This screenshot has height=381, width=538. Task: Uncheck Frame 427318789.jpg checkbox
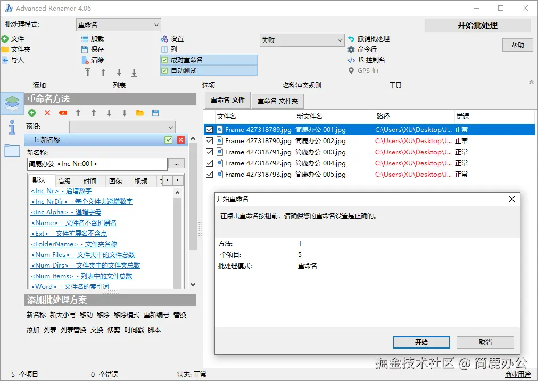(x=209, y=130)
